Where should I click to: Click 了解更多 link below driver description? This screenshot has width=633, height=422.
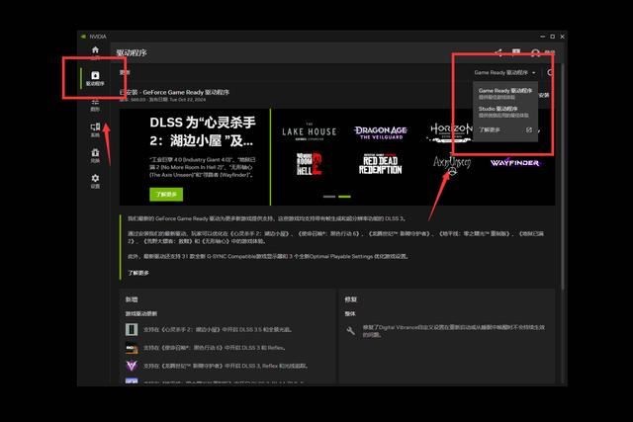138,273
